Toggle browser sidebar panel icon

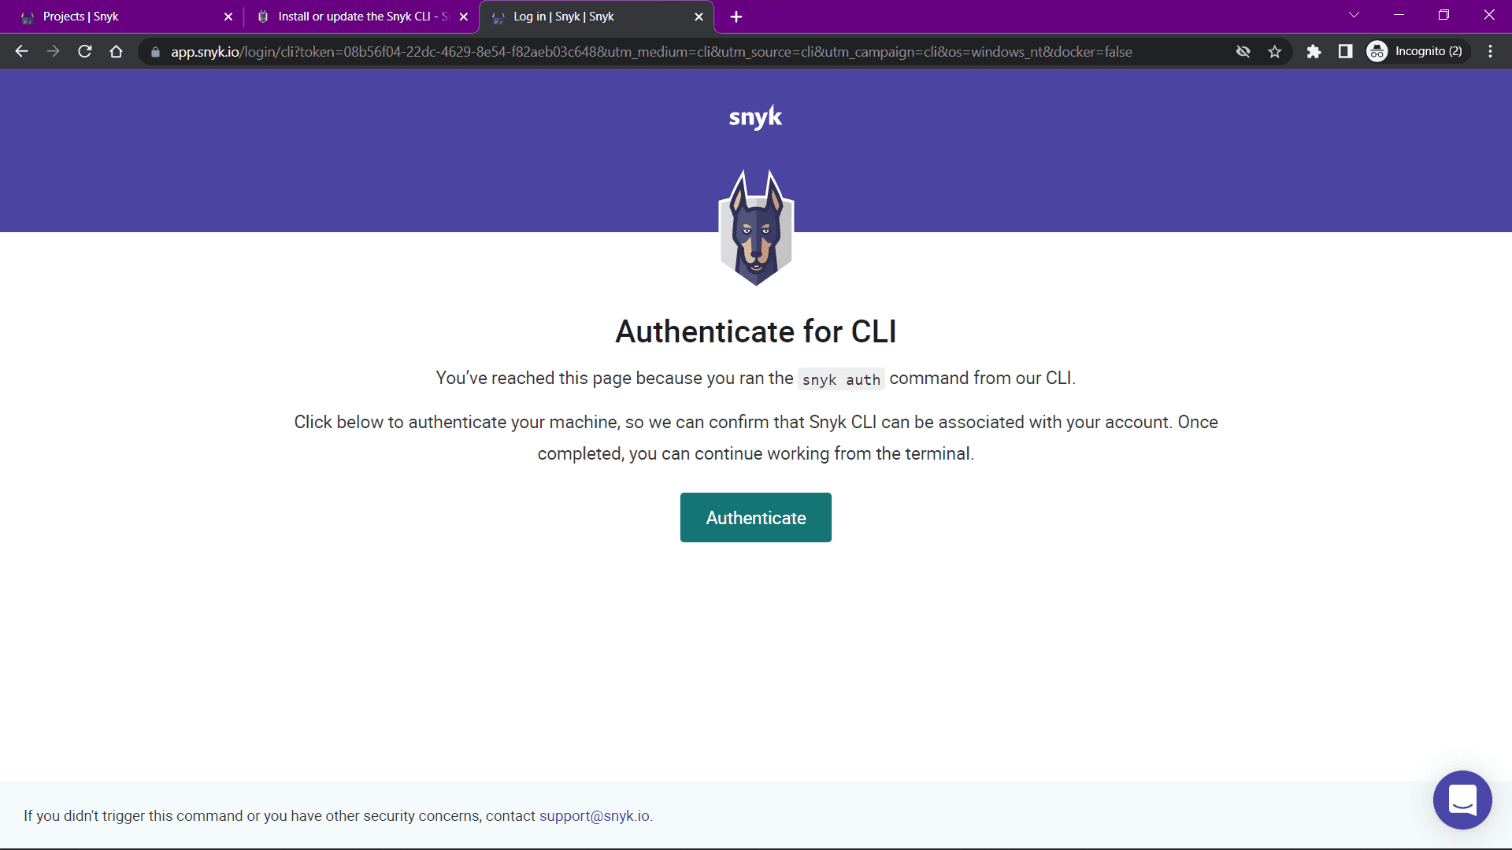coord(1346,52)
